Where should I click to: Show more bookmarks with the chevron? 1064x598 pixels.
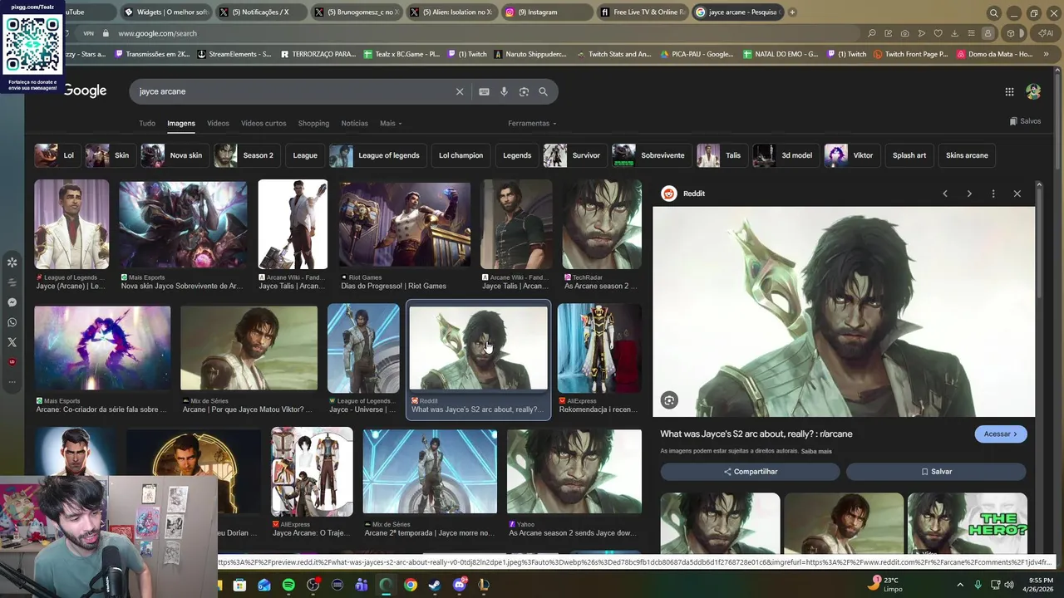pos(1047,54)
